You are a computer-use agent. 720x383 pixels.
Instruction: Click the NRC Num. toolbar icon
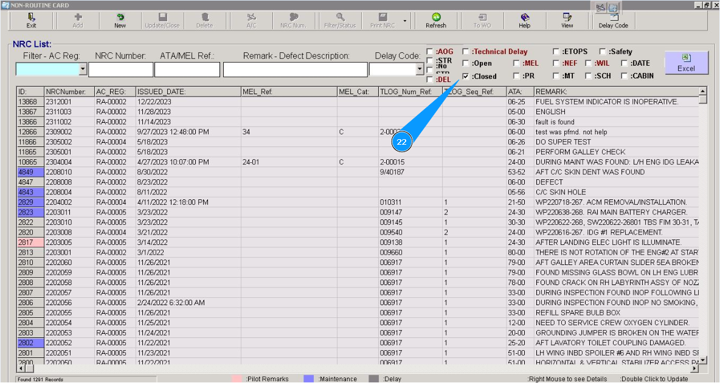(294, 21)
